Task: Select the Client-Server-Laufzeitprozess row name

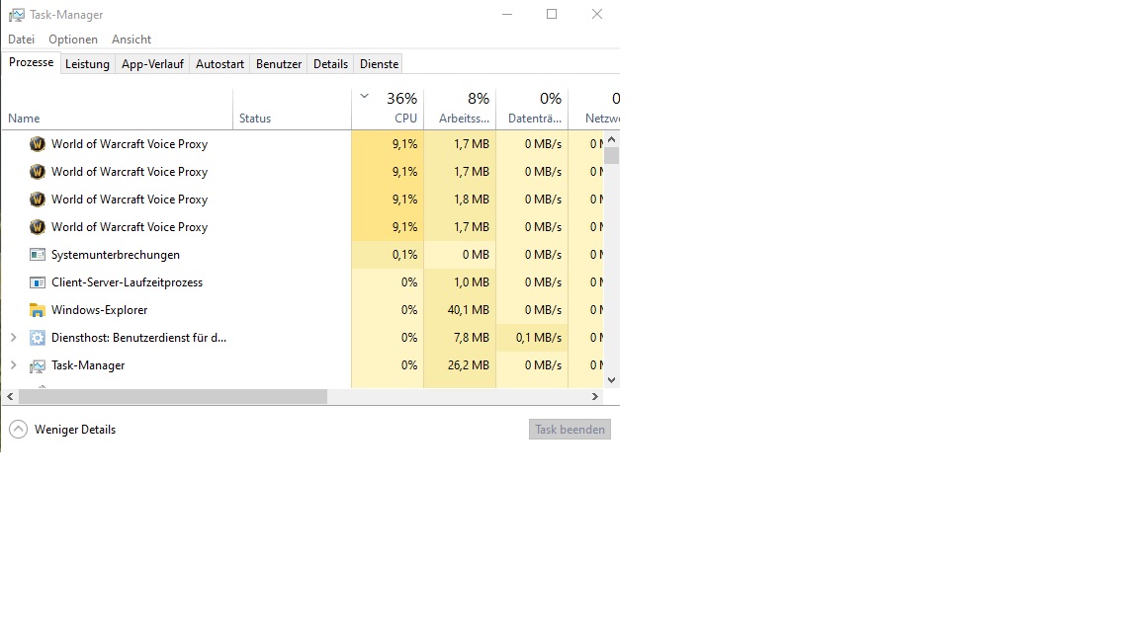Action: 128,282
